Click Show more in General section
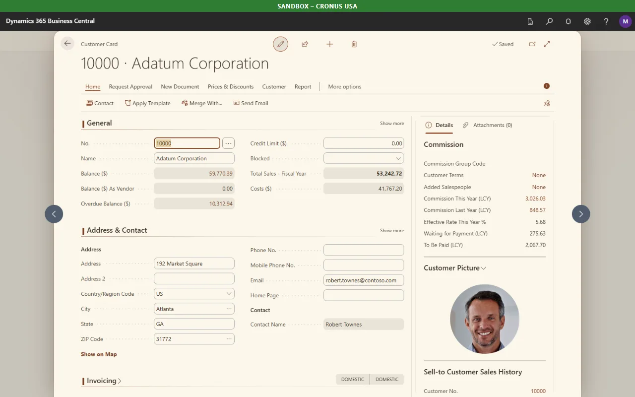Image resolution: width=635 pixels, height=397 pixels. tap(392, 124)
